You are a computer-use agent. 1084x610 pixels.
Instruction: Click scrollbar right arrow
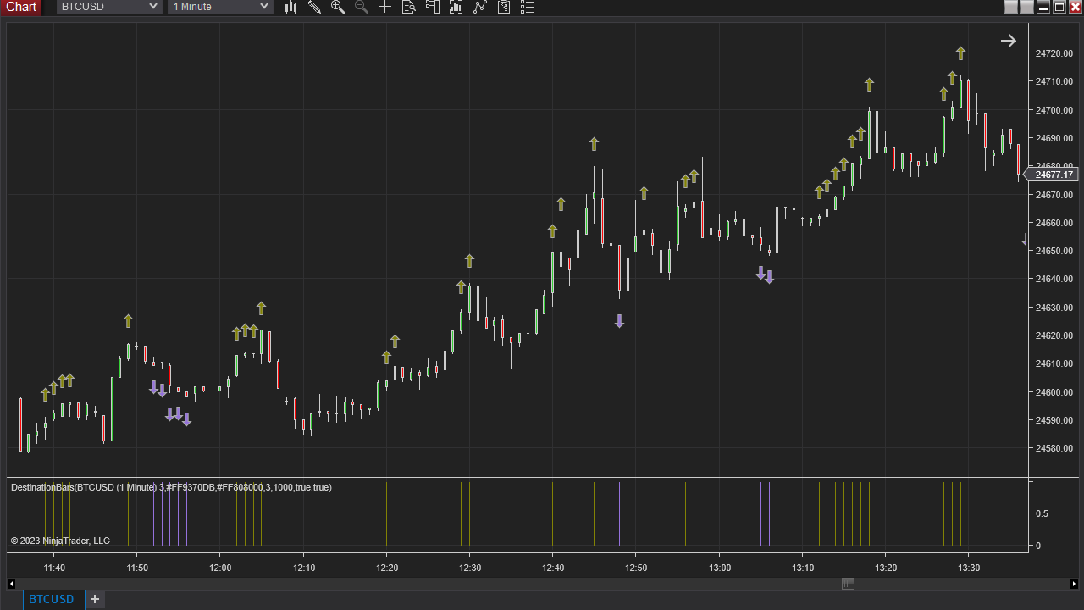pyautogui.click(x=1074, y=584)
